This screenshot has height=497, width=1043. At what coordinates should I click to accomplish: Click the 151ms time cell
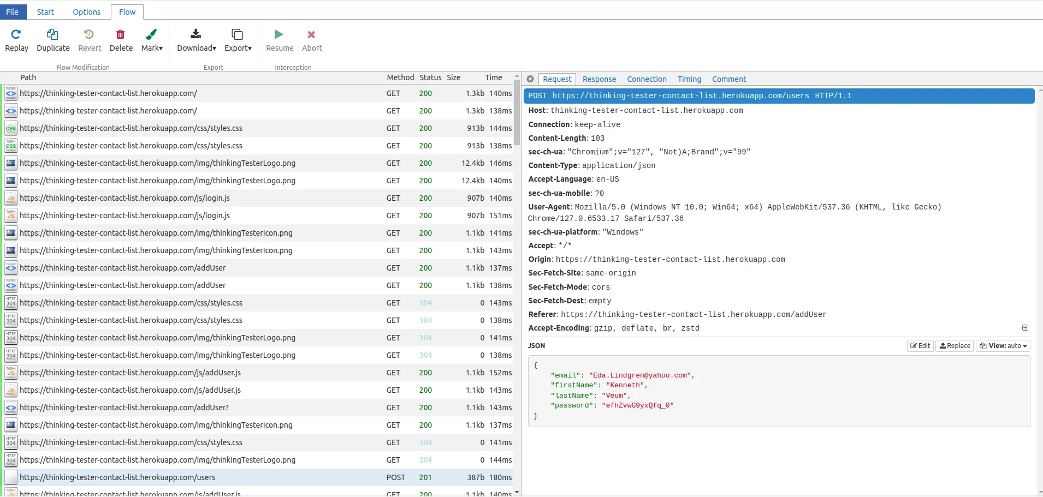500,215
